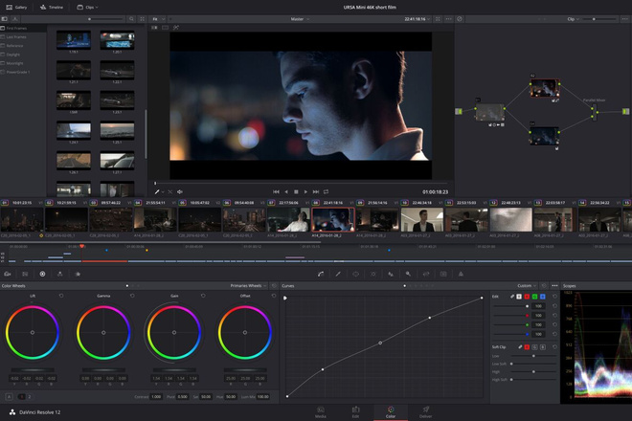Select the Color page tab
632x421 pixels.
point(391,412)
